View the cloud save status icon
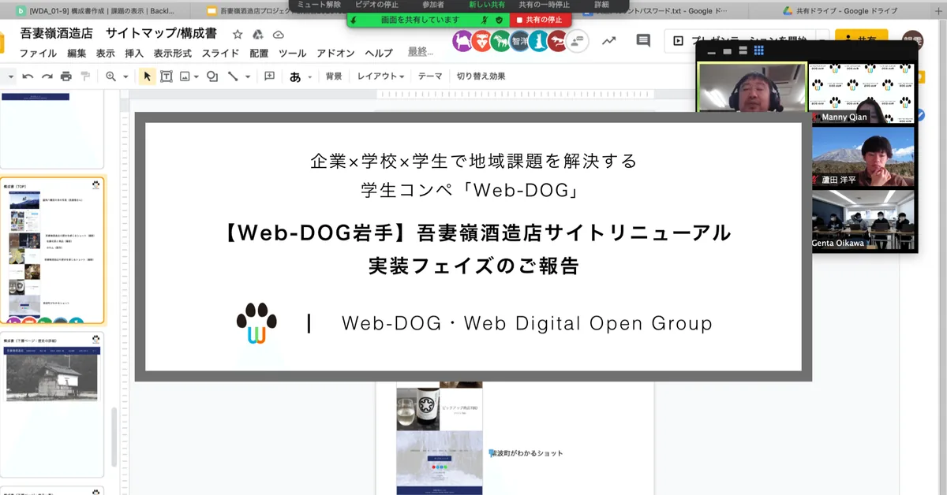Image resolution: width=947 pixels, height=495 pixels. click(278, 35)
